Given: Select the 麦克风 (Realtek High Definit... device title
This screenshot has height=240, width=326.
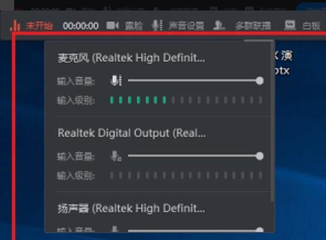Looking at the screenshot, I should 131,58.
